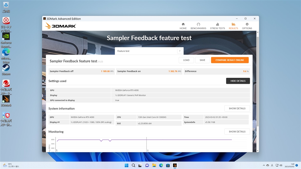Click NVIDIA GeForce RTX 4090 in Settings used

(x=127, y=90)
